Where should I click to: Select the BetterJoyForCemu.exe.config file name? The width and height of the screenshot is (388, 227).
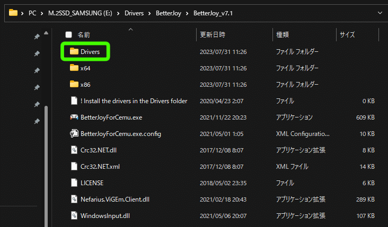click(121, 134)
